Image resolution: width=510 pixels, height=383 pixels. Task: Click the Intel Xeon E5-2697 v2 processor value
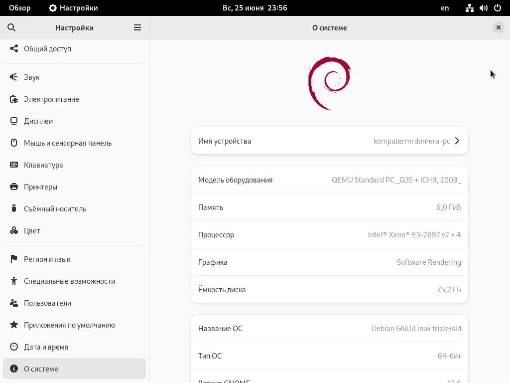(414, 234)
